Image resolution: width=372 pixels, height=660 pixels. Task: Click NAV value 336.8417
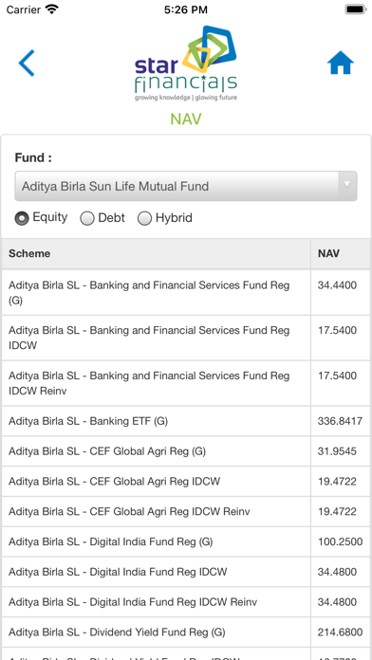pos(340,421)
